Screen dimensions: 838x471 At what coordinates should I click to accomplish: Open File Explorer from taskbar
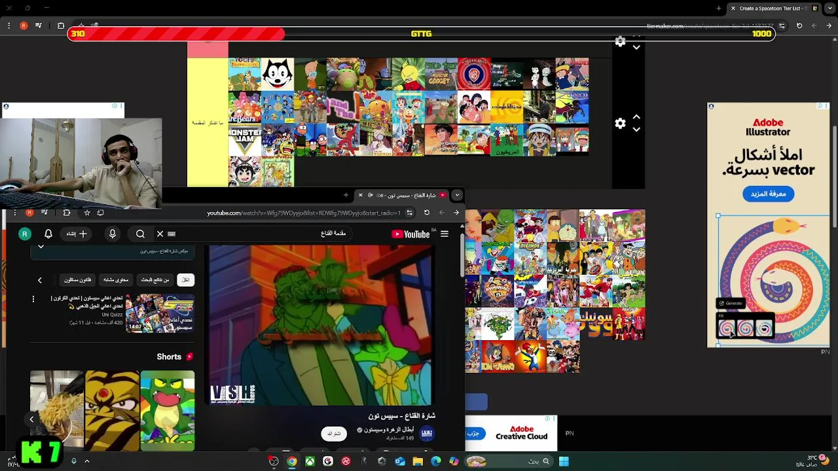point(418,461)
